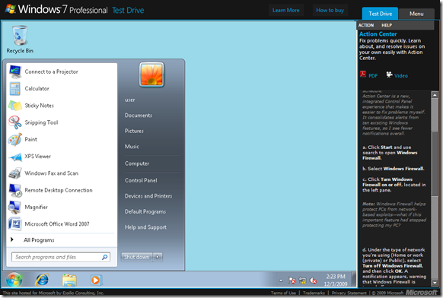Launch Connect to a Projector icon

[x=15, y=71]
